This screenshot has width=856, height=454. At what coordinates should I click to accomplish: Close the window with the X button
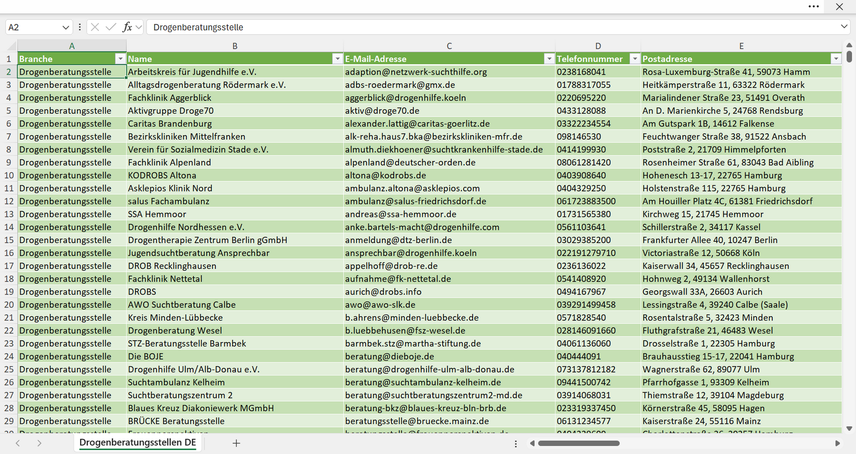(x=839, y=7)
